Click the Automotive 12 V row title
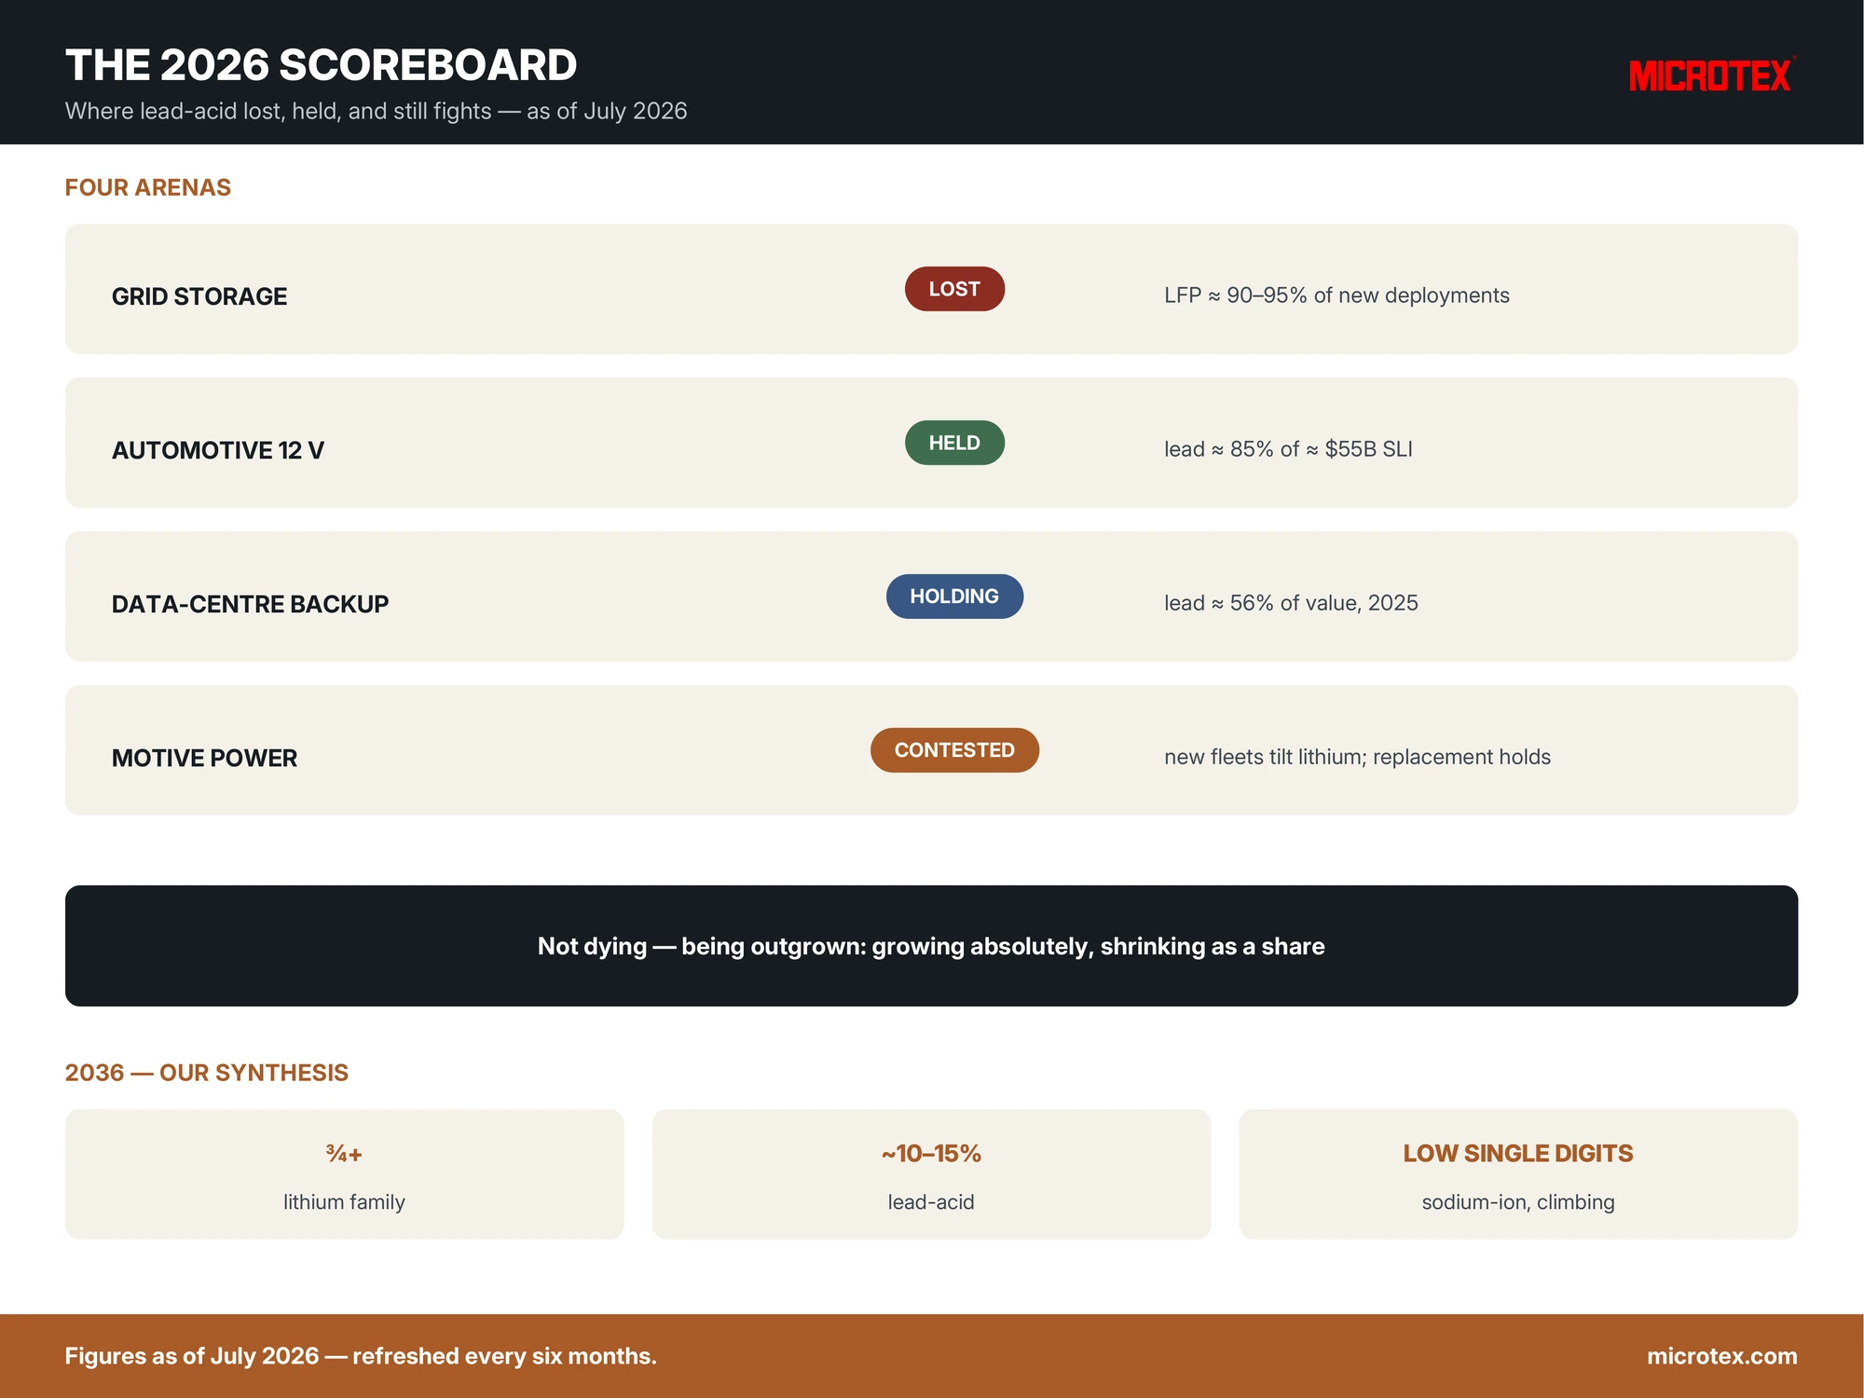Screen dimensions: 1864x1398 tap(218, 450)
